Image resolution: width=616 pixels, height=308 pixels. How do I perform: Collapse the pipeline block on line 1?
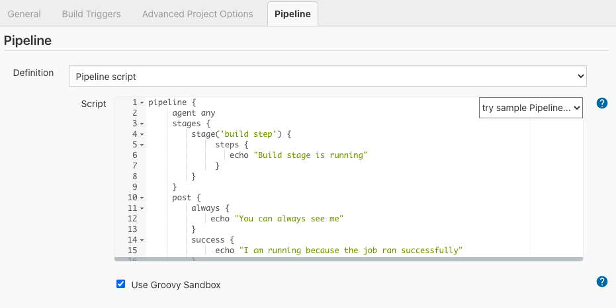click(x=142, y=103)
